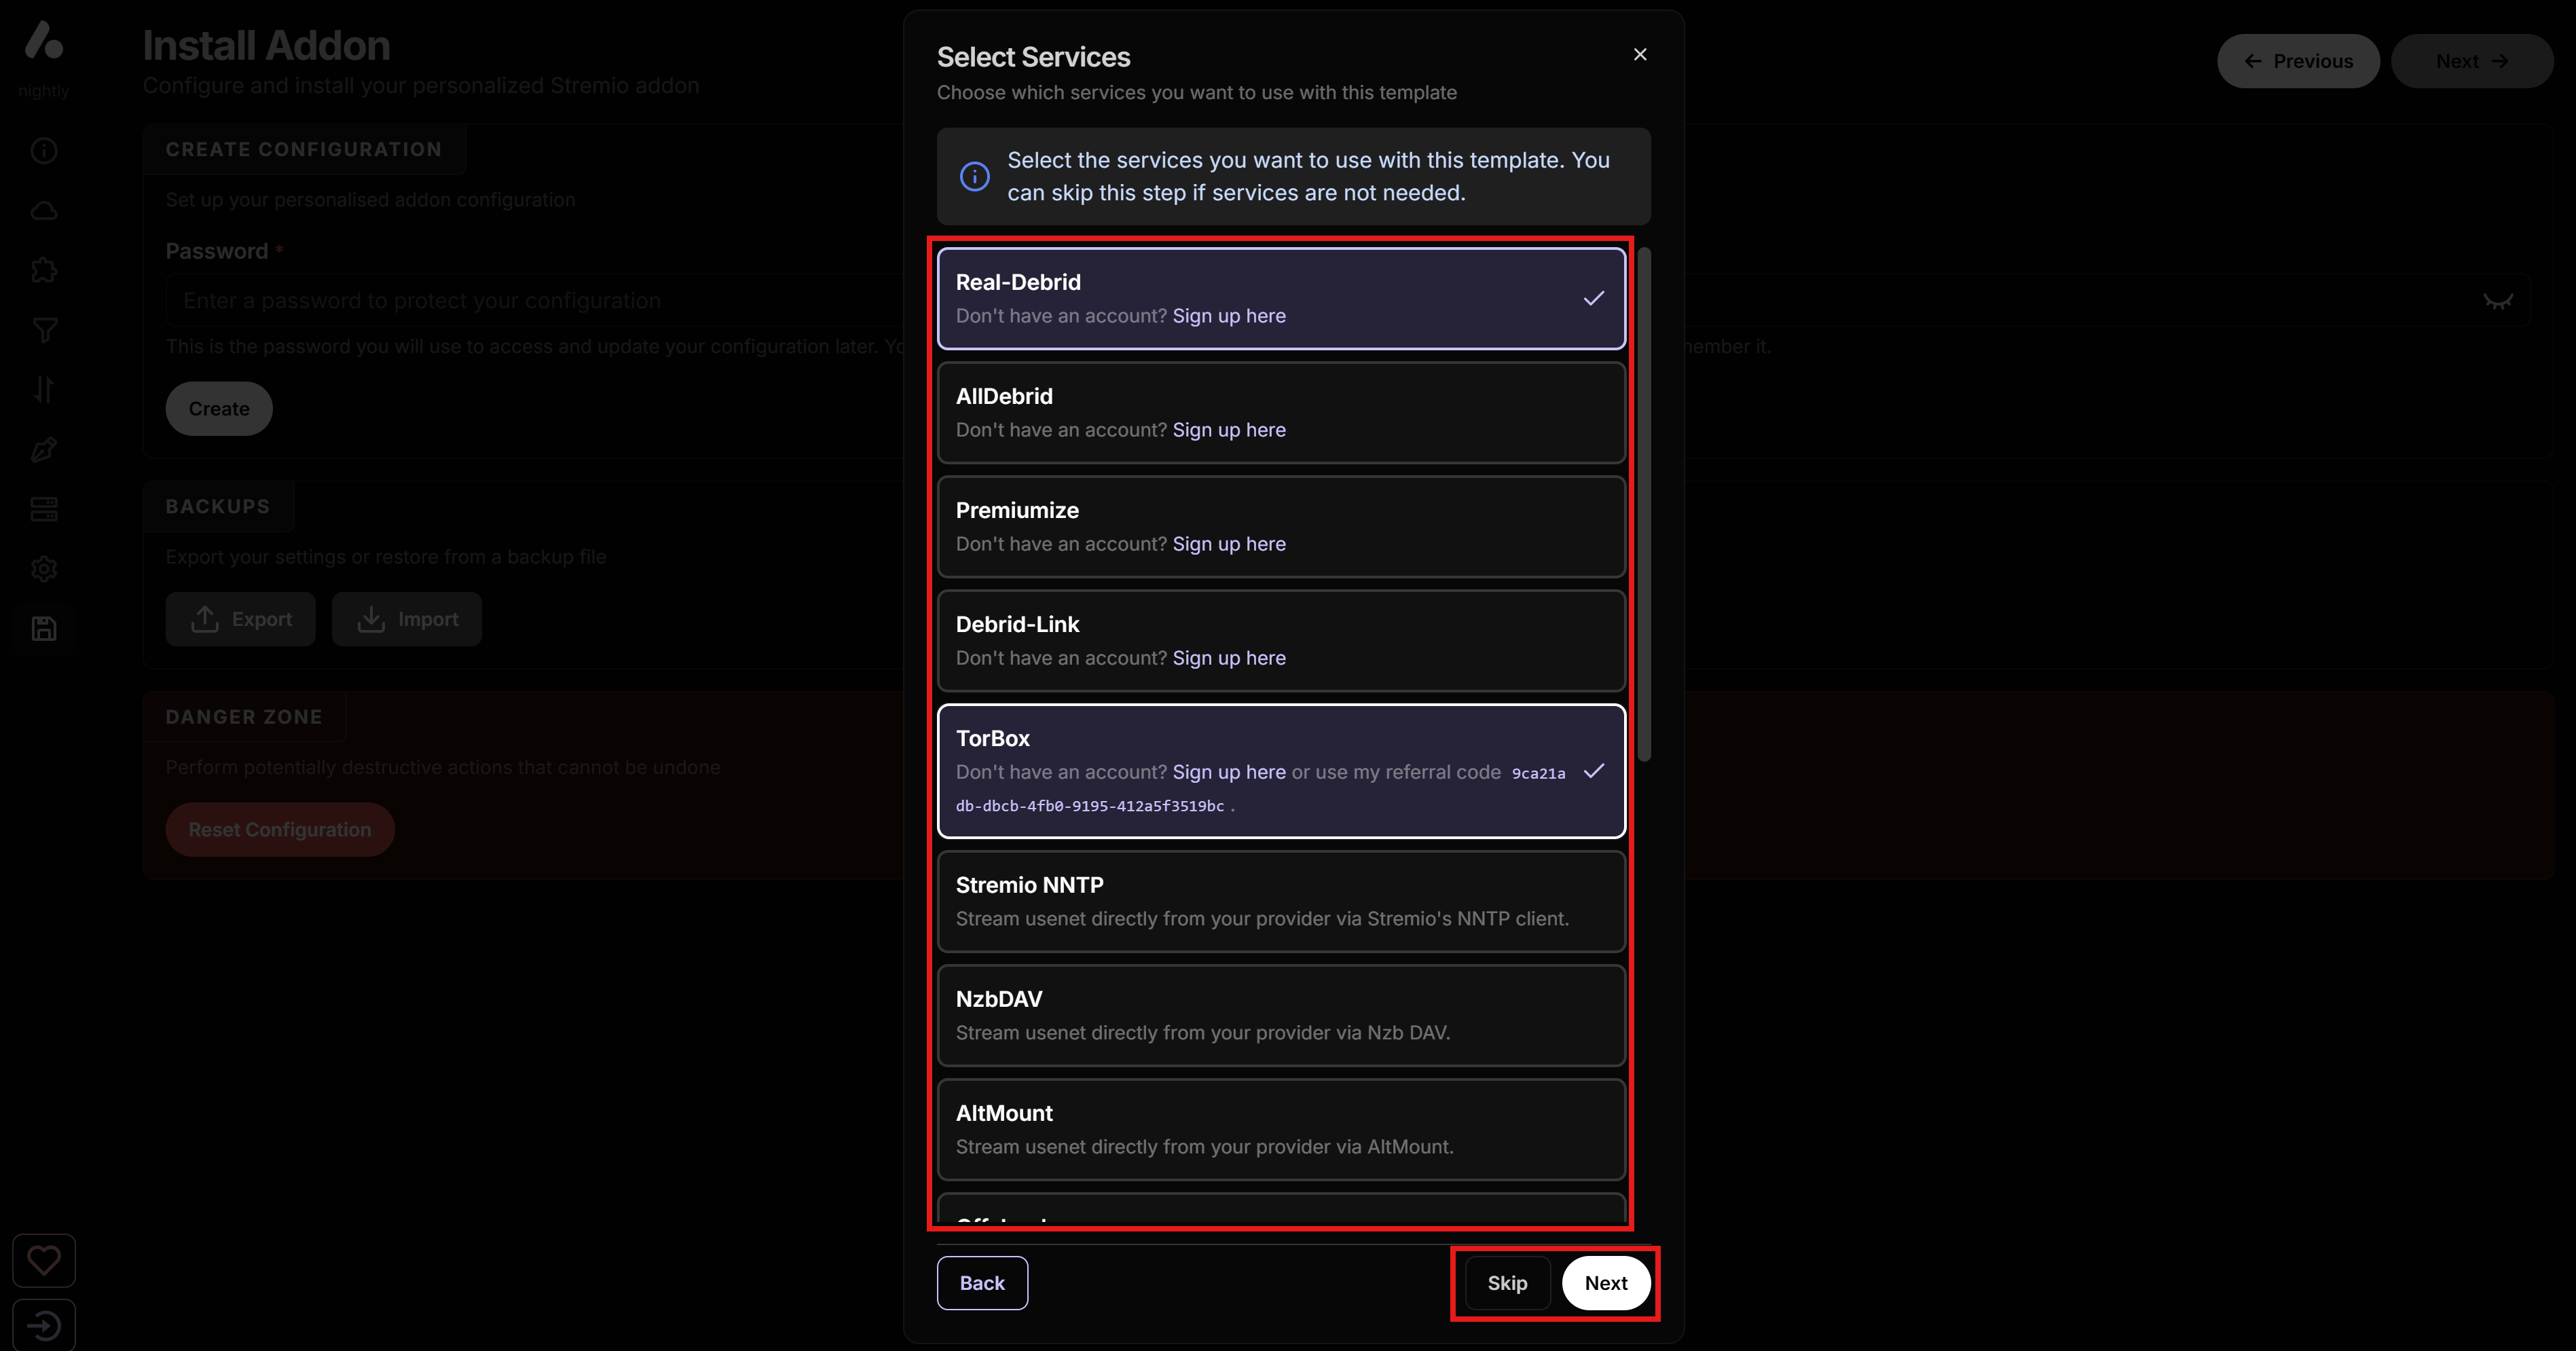The width and height of the screenshot is (2576, 1351).
Task: Open Premiumize Sign up here link
Action: [1229, 544]
